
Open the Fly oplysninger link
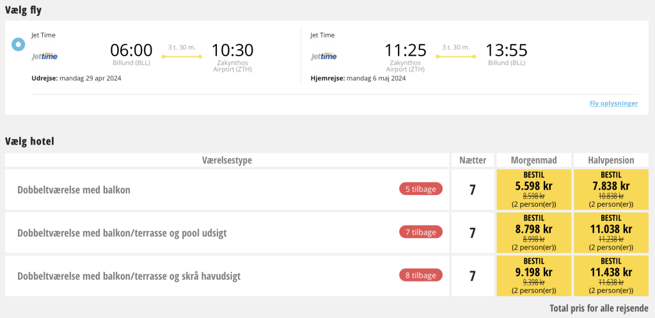click(613, 103)
